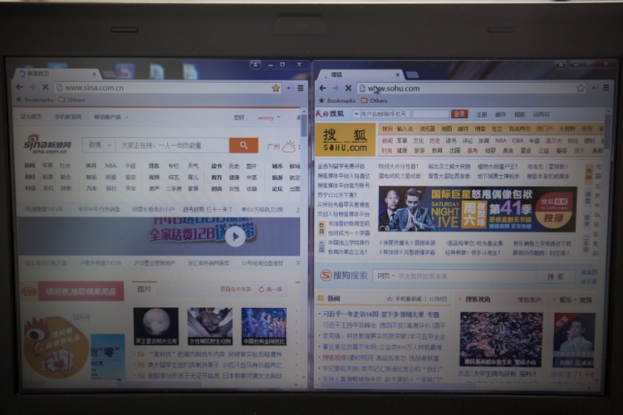
Task: Open the crowd photo in the 搜狐视角 section
Action: [x=501, y=339]
